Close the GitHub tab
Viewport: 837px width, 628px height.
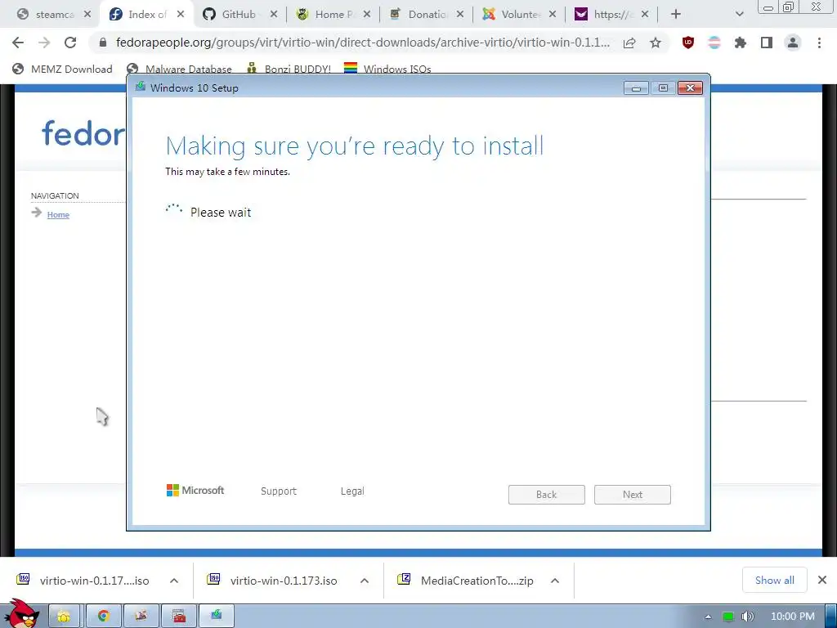(273, 15)
